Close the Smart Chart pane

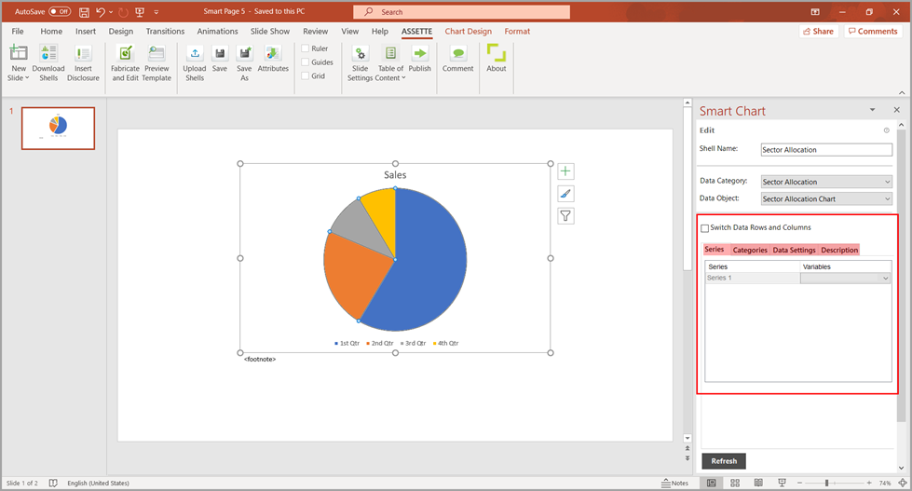[x=896, y=110]
